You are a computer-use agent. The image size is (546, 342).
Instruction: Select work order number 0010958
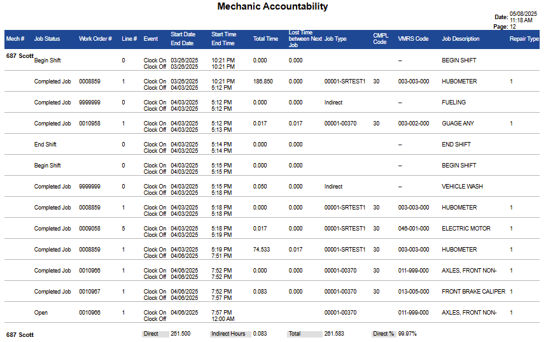click(90, 124)
